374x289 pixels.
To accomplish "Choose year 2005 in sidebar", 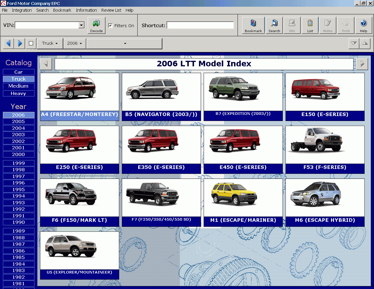I will coord(19,121).
